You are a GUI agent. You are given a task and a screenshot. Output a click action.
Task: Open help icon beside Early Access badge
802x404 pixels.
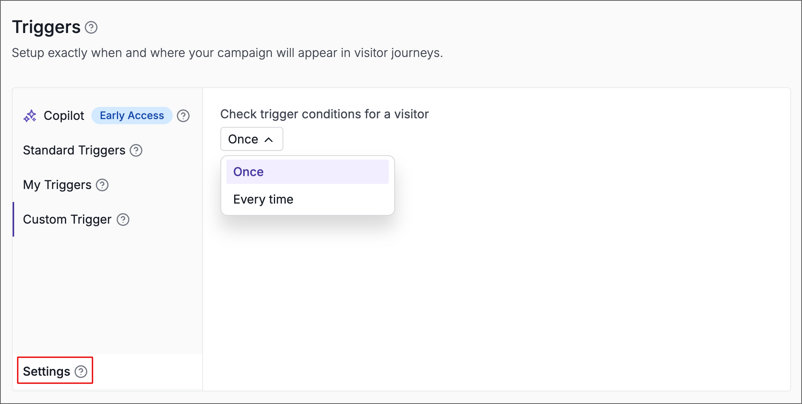point(183,116)
